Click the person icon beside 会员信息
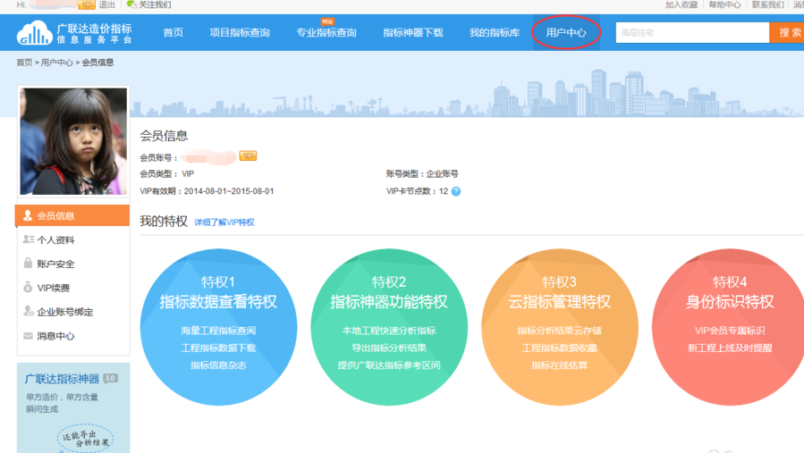804x453 pixels. coord(28,215)
